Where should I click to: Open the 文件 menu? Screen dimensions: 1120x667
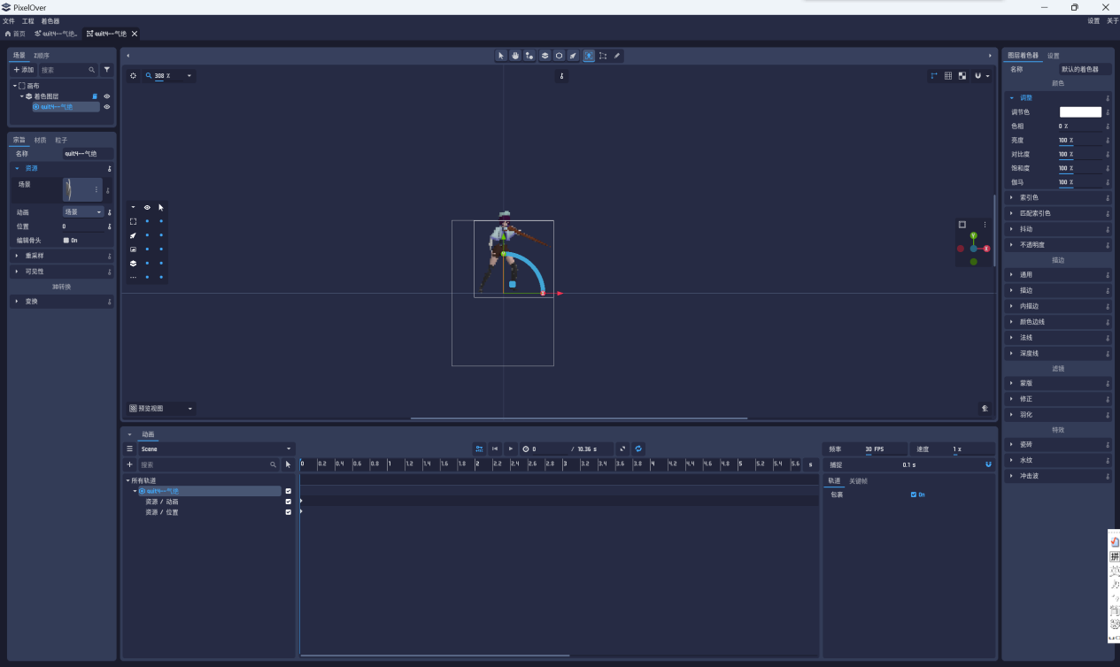(9, 20)
